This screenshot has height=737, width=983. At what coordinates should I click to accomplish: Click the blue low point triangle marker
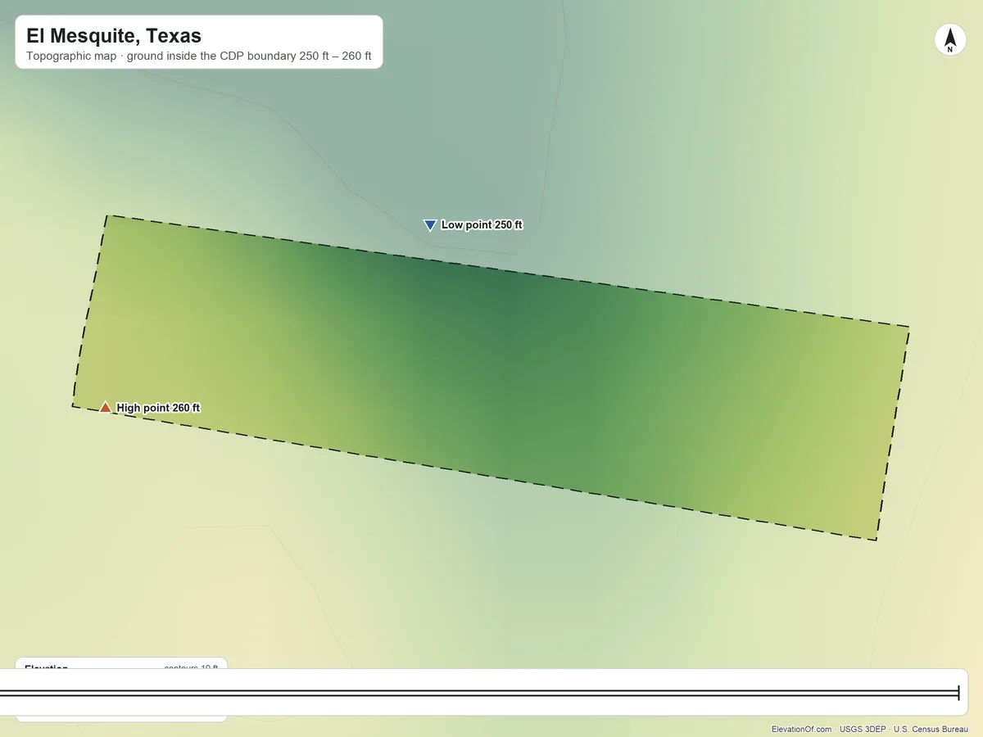pos(430,225)
